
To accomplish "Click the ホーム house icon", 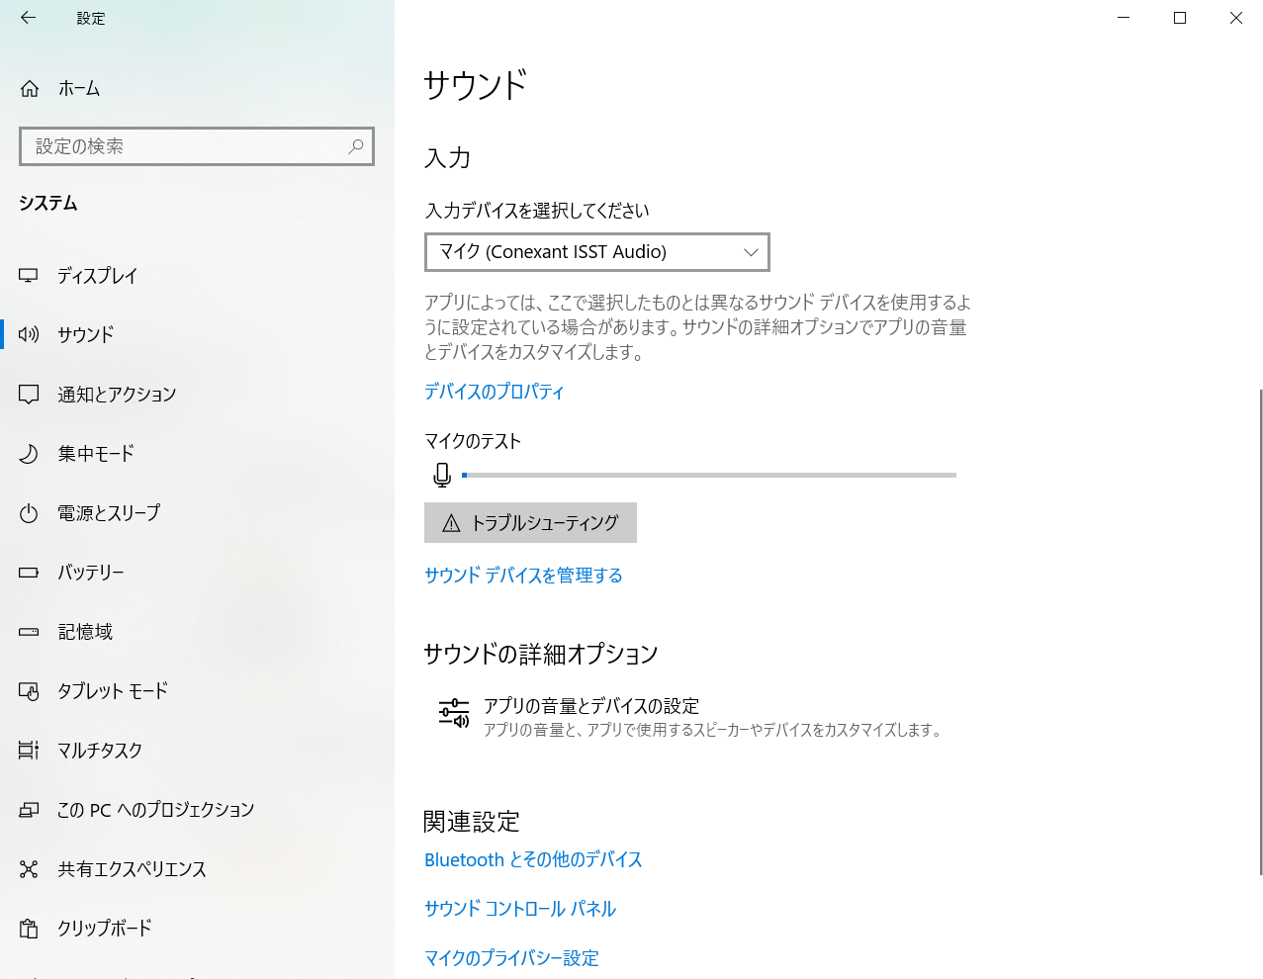I will (30, 88).
